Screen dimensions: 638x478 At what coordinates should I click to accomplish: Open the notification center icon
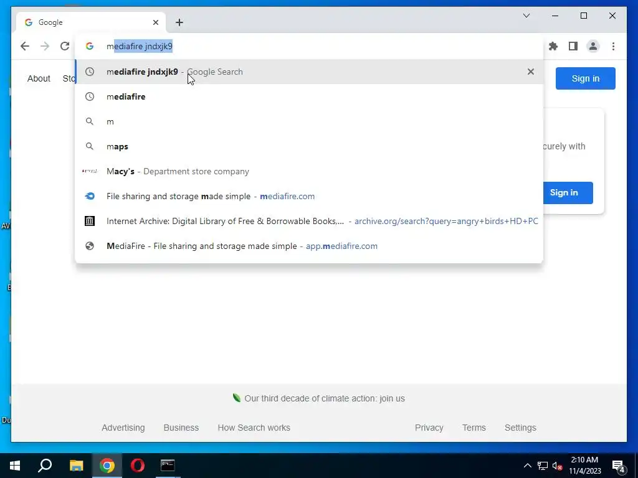click(619, 466)
